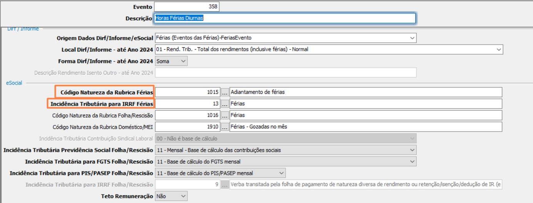Expand the FGTS Folha/Rescisão incidence dropdown
The height and width of the screenshot is (203, 533).
click(412, 161)
